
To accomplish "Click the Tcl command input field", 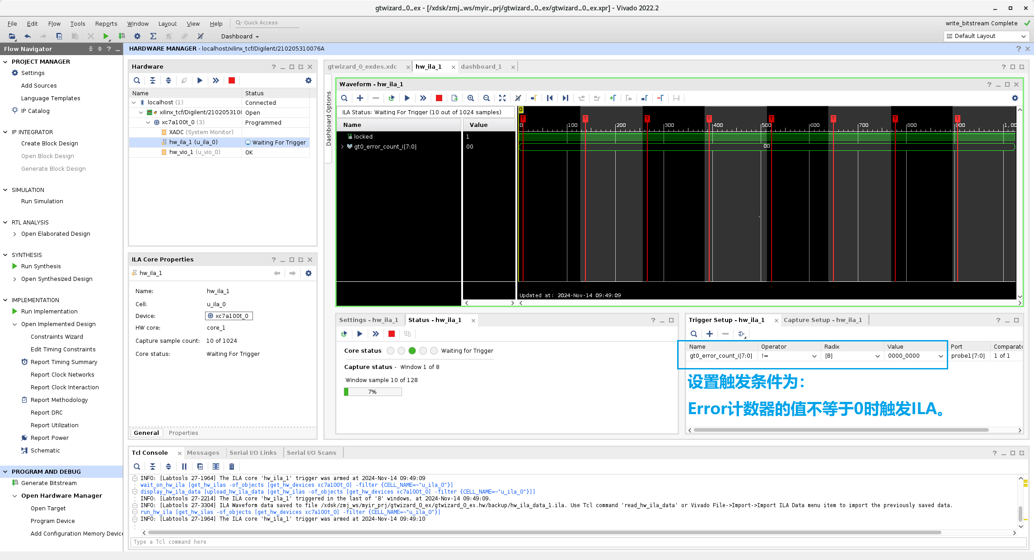I will (x=577, y=542).
